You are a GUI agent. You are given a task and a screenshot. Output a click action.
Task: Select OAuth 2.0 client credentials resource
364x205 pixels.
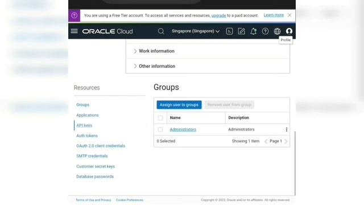coord(101,146)
